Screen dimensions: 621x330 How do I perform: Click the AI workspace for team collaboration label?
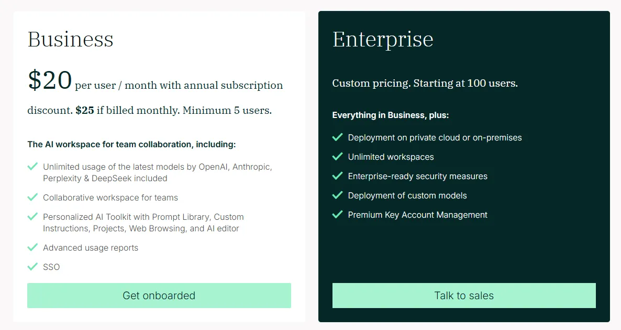131,145
